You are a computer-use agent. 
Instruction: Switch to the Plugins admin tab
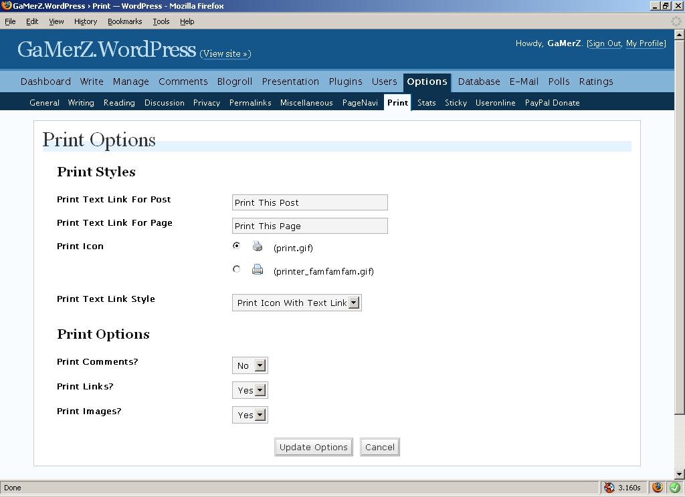point(345,81)
